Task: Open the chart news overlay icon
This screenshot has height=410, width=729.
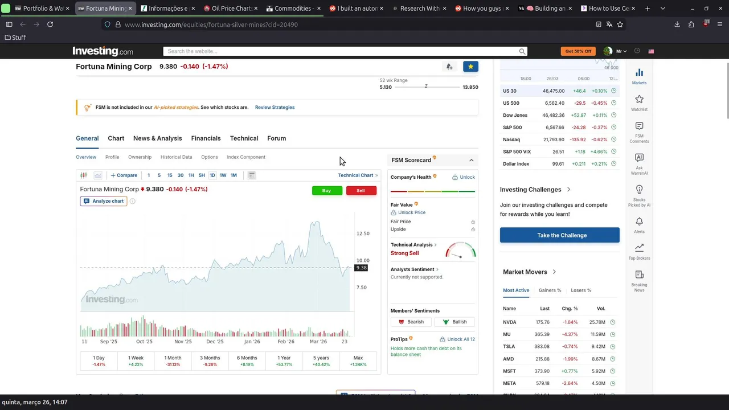Action: click(x=252, y=175)
